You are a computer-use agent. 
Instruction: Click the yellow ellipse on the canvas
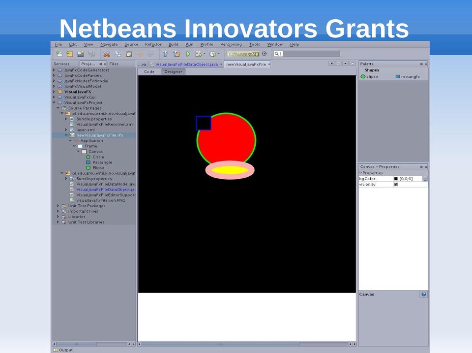(230, 170)
